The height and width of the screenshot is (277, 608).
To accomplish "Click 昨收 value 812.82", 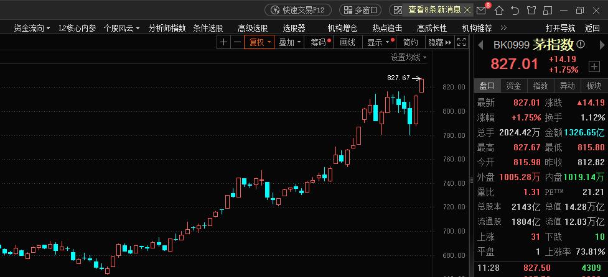I will point(591,162).
